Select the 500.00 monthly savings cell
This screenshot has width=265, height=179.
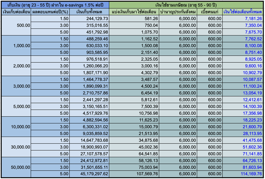16,25
